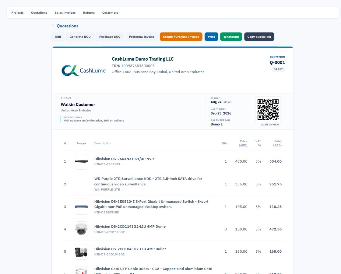
Task: Click Create Purchase Invoice button
Action: 181,37
